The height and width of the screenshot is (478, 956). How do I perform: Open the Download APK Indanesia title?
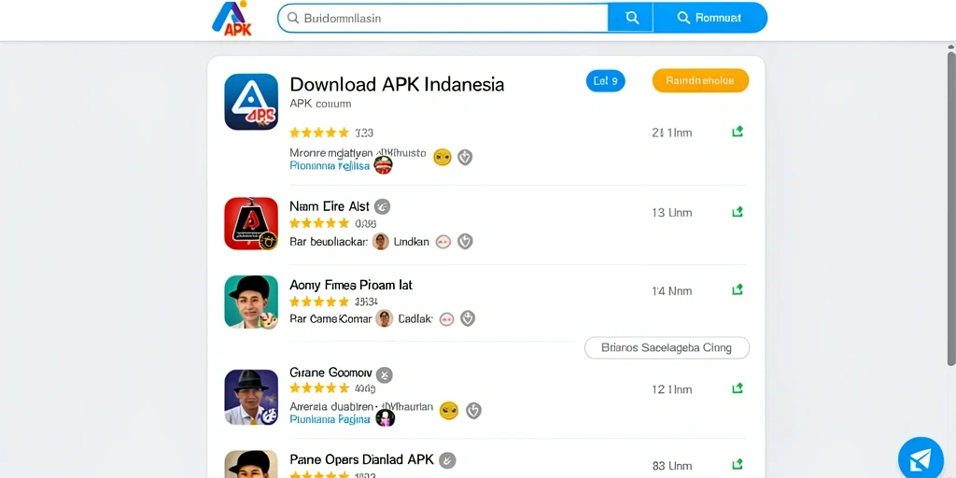[x=397, y=83]
